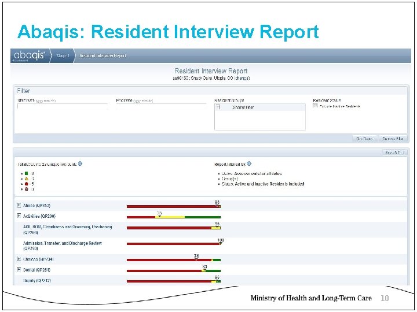Click the 35 marker on the Activities bar

[x=159, y=214]
